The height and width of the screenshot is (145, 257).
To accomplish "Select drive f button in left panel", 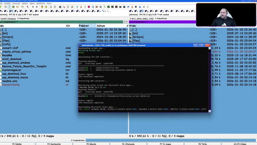I will 11,11.
